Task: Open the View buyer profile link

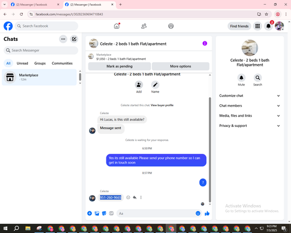Action: click(x=162, y=105)
